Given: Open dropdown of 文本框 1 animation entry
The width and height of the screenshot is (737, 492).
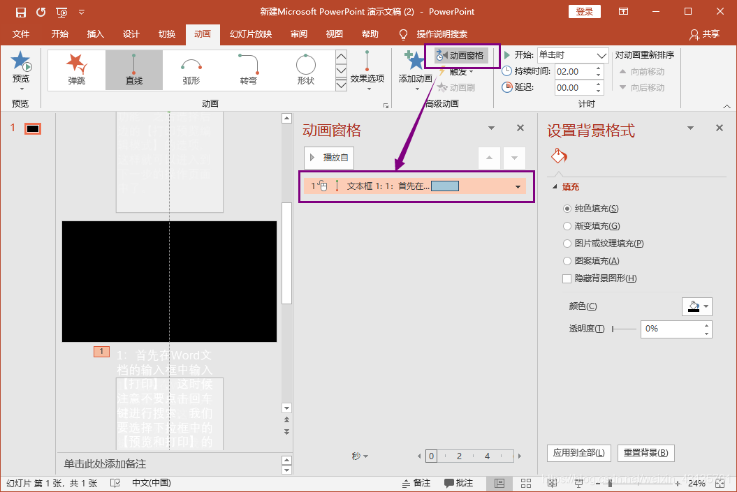Looking at the screenshot, I should coord(518,187).
